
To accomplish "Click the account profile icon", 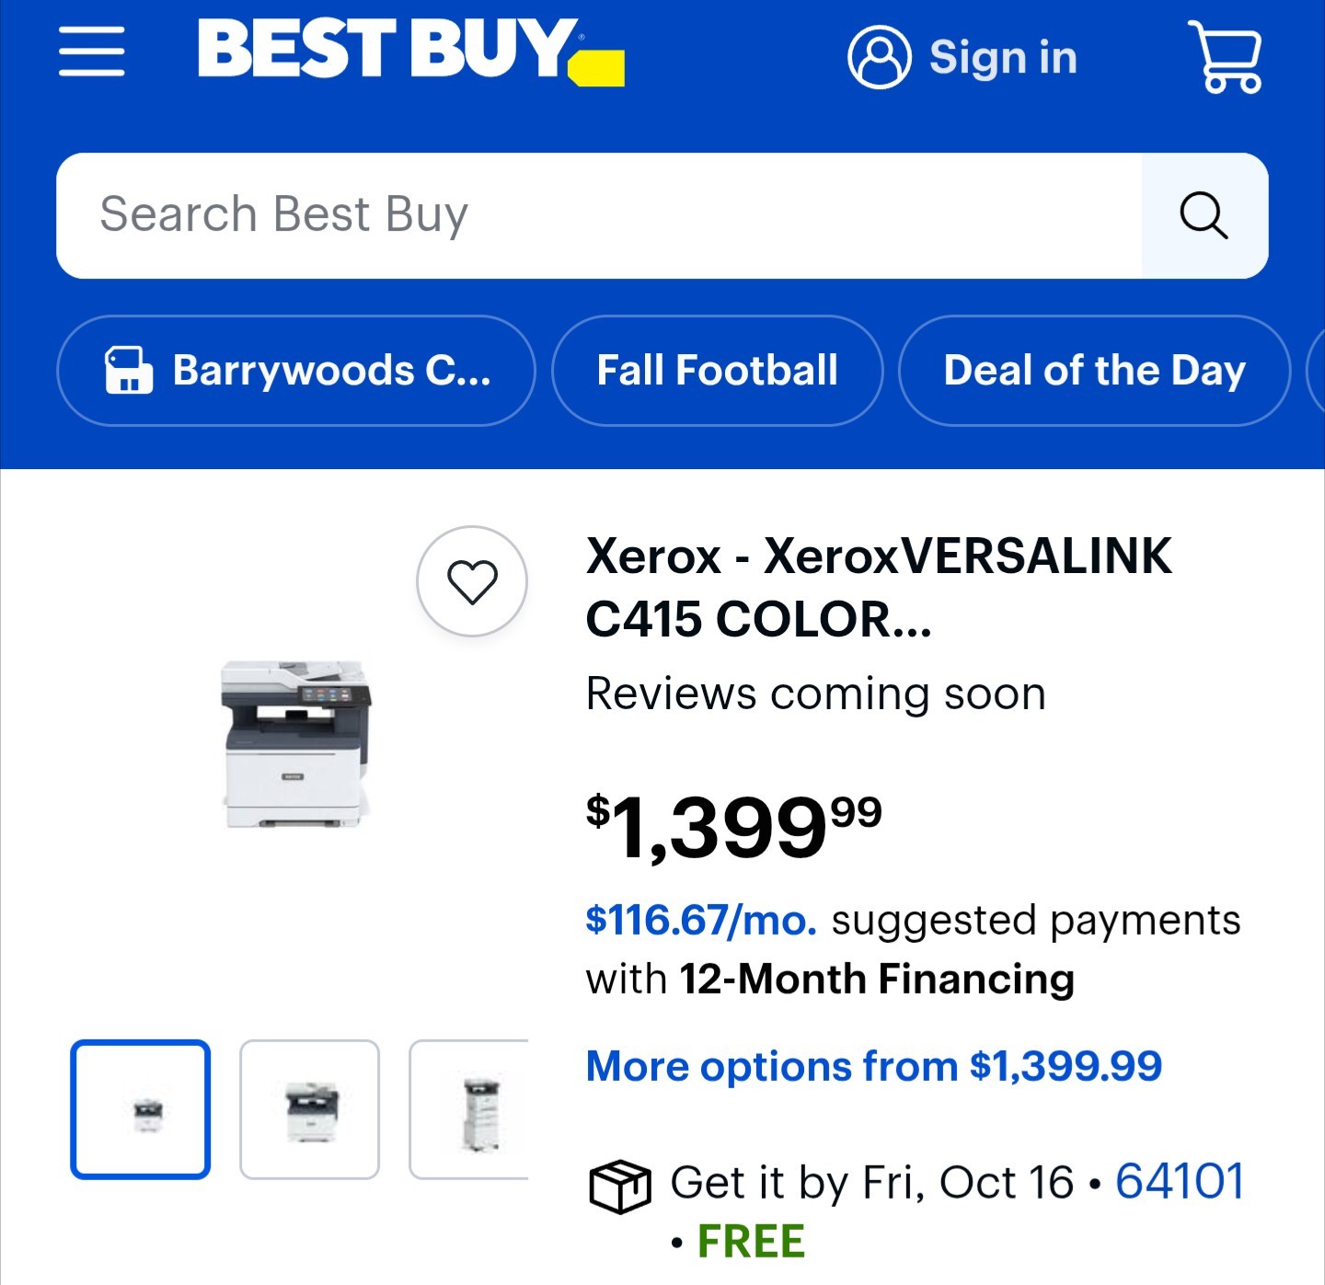I will click(880, 57).
